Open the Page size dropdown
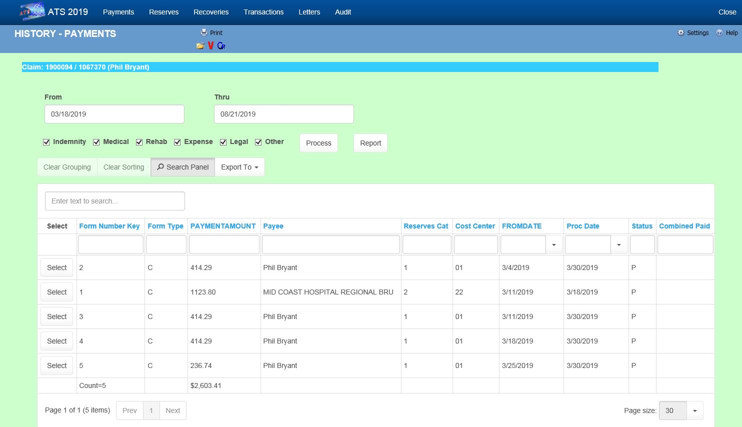742x427 pixels. (x=694, y=410)
